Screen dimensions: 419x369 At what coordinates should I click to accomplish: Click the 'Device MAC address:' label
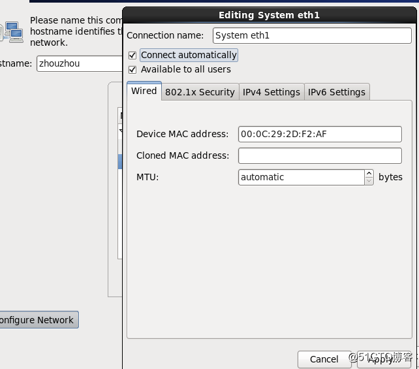[183, 134]
